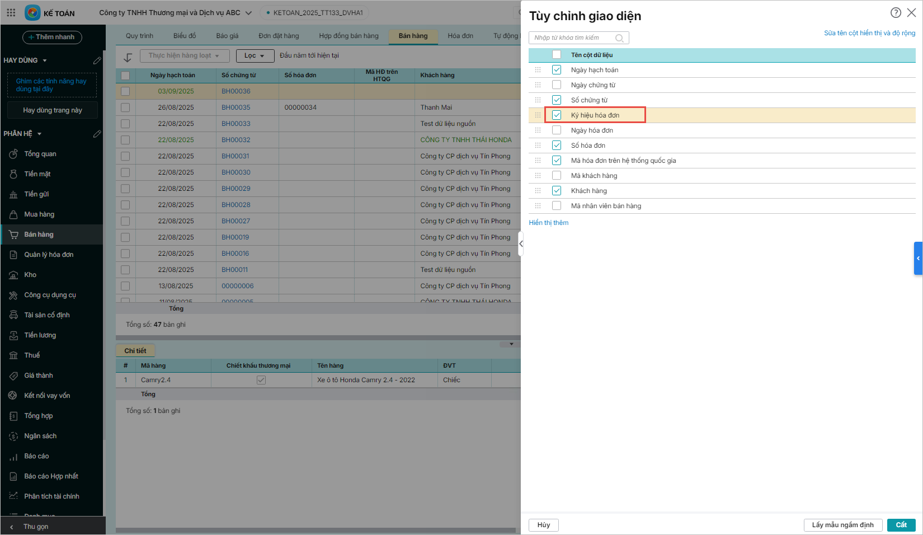Open the Lọc filter dropdown
The height and width of the screenshot is (535, 923).
pos(255,56)
